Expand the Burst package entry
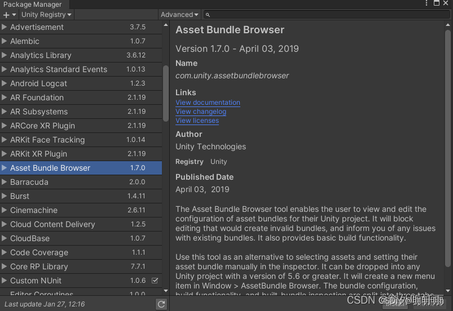The height and width of the screenshot is (311, 453). pyautogui.click(x=4, y=196)
